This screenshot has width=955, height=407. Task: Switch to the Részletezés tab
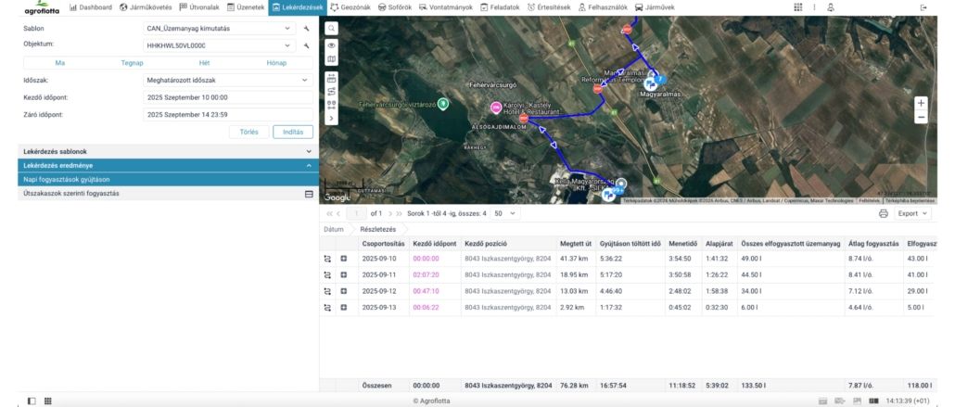[377, 229]
